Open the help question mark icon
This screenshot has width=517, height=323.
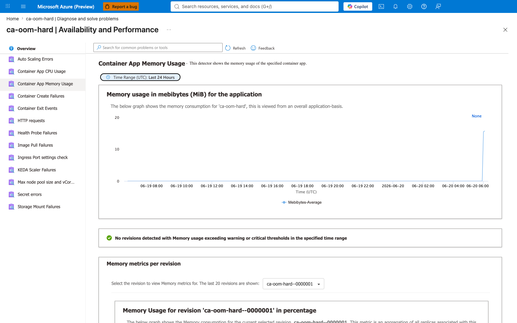(424, 6)
